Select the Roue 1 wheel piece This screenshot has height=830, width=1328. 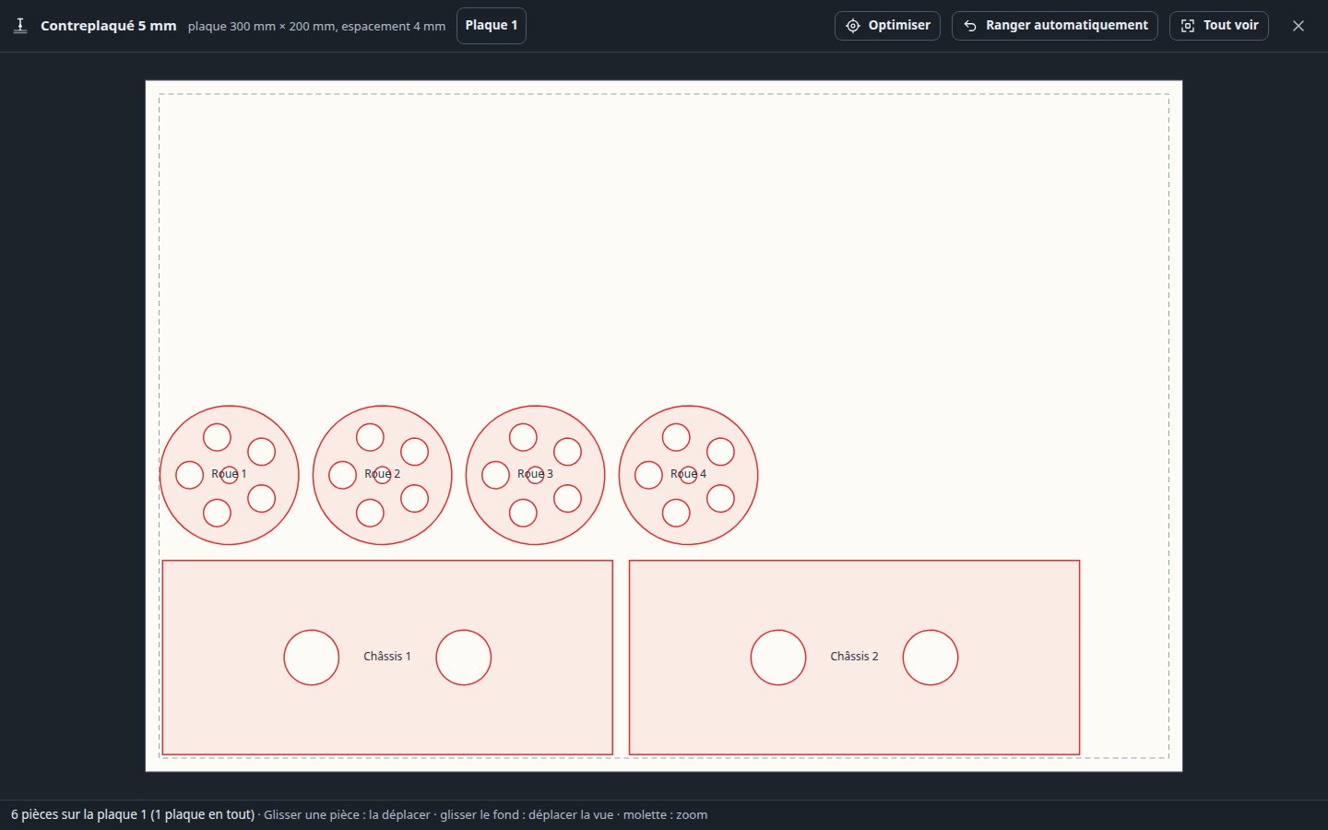[x=230, y=475]
